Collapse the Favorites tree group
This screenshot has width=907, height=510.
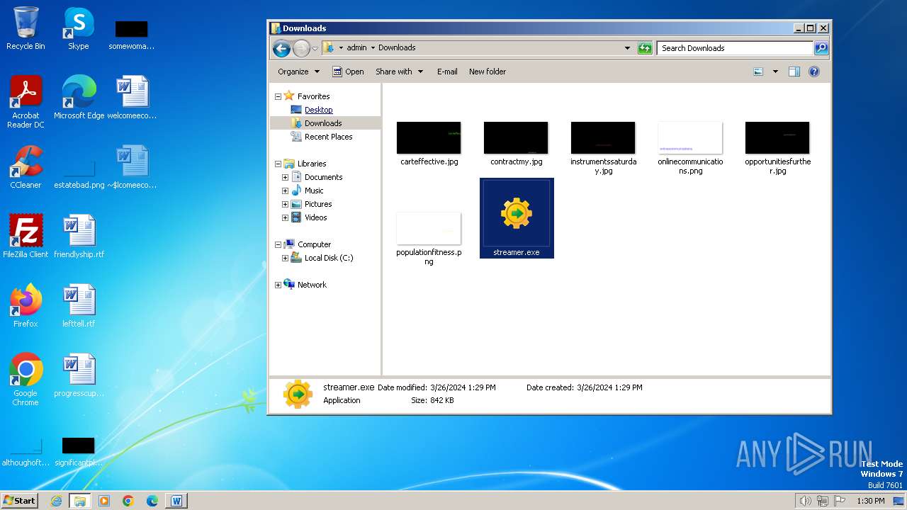pyautogui.click(x=278, y=96)
